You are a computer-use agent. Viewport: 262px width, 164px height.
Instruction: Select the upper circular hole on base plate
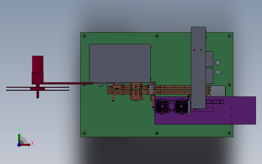(x=218, y=63)
